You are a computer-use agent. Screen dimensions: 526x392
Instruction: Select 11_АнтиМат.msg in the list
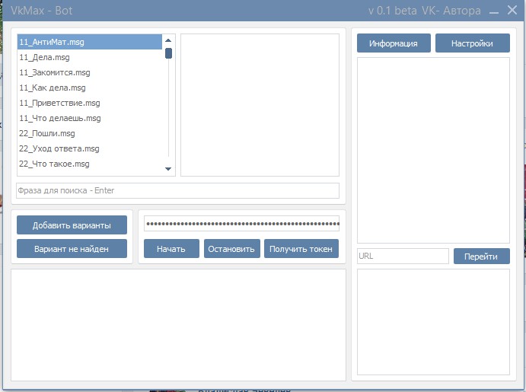(90, 42)
